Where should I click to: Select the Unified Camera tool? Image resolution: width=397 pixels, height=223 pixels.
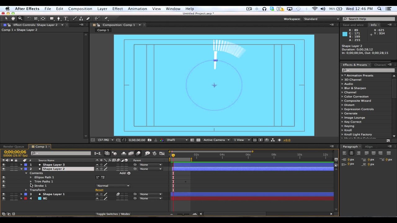(36, 19)
